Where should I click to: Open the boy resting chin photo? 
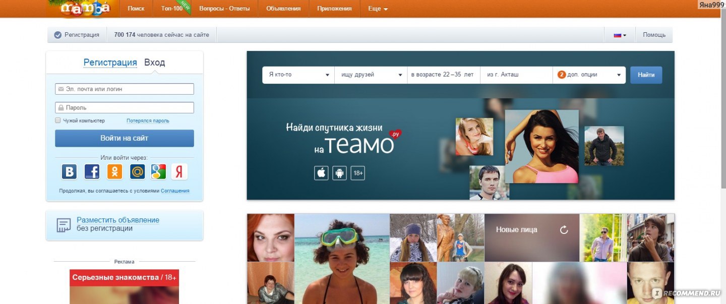pos(651,237)
